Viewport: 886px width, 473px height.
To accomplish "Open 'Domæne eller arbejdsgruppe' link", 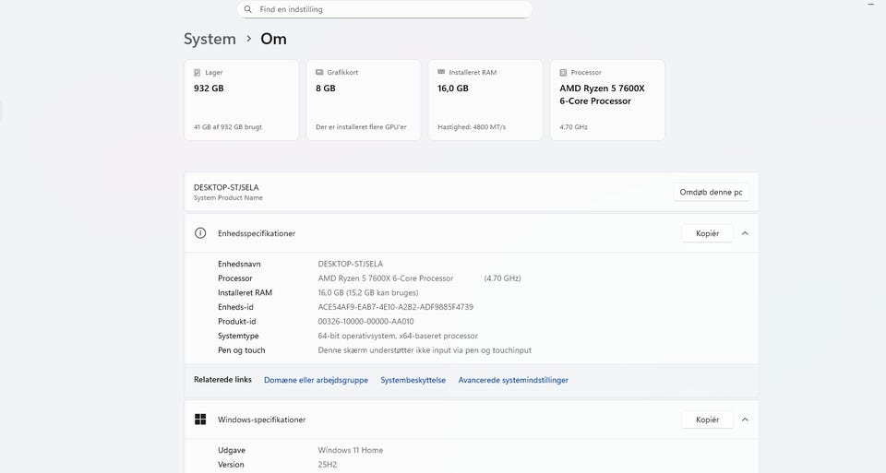I will coord(316,380).
